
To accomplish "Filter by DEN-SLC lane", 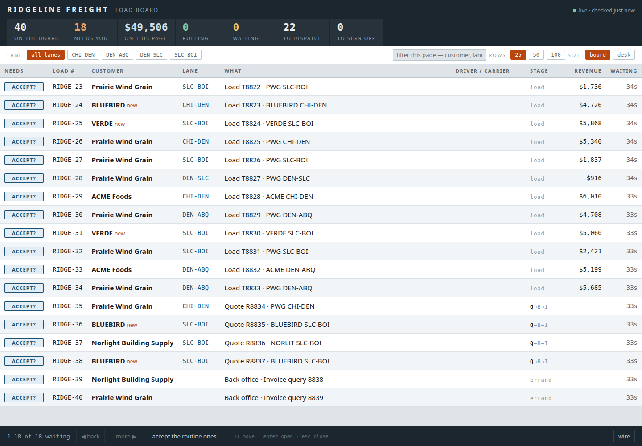I will pyautogui.click(x=152, y=55).
